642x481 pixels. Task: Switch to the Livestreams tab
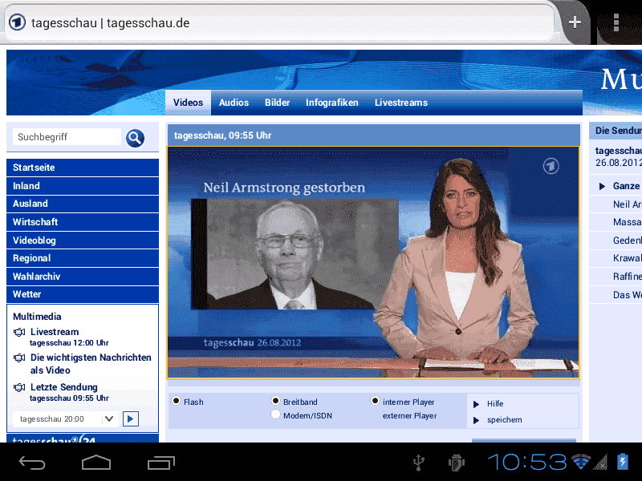(x=401, y=103)
